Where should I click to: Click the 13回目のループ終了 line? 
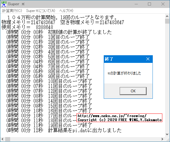(49, 96)
